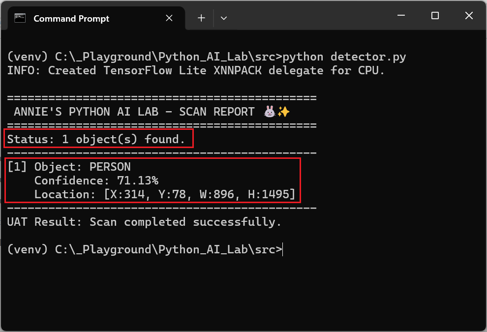This screenshot has width=487, height=332.
Task: Click the sparkles emoji in the report header
Action: [x=283, y=112]
